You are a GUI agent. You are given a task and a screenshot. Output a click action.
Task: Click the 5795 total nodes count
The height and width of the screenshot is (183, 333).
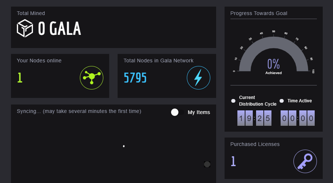tap(135, 78)
